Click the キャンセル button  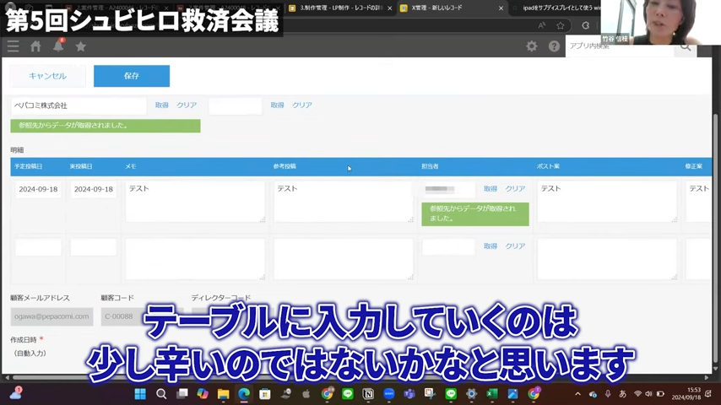pyautogui.click(x=48, y=76)
